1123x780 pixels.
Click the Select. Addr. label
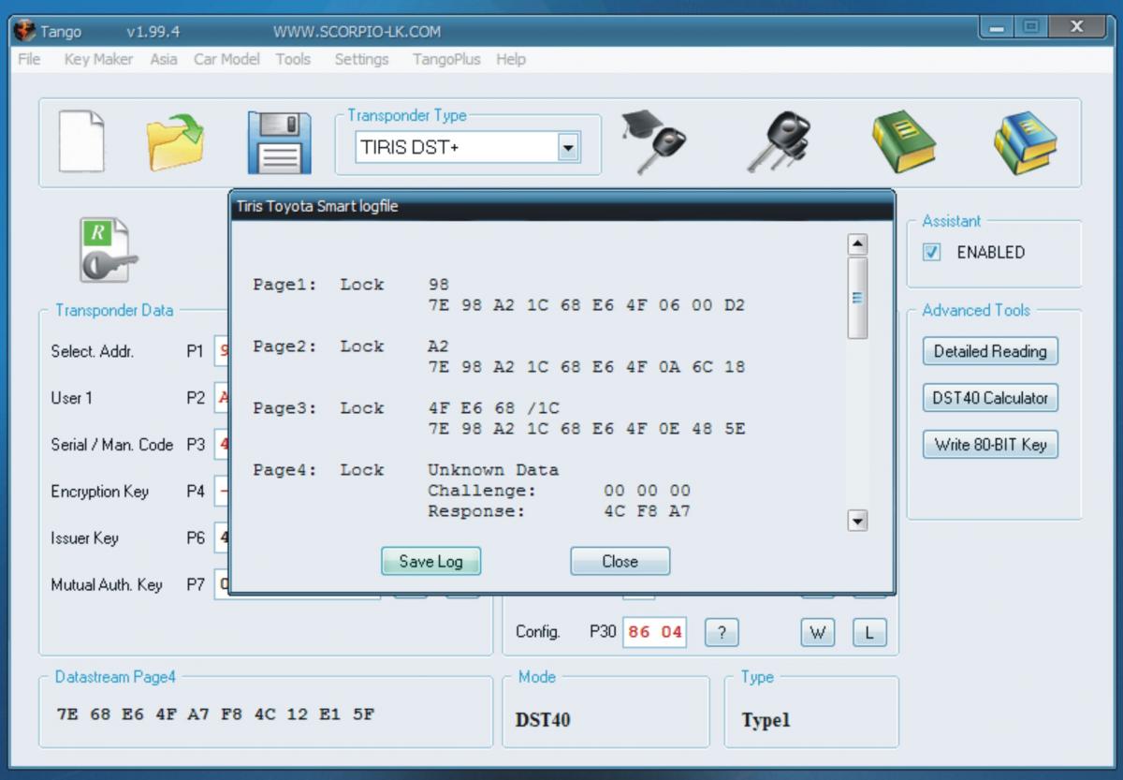93,351
